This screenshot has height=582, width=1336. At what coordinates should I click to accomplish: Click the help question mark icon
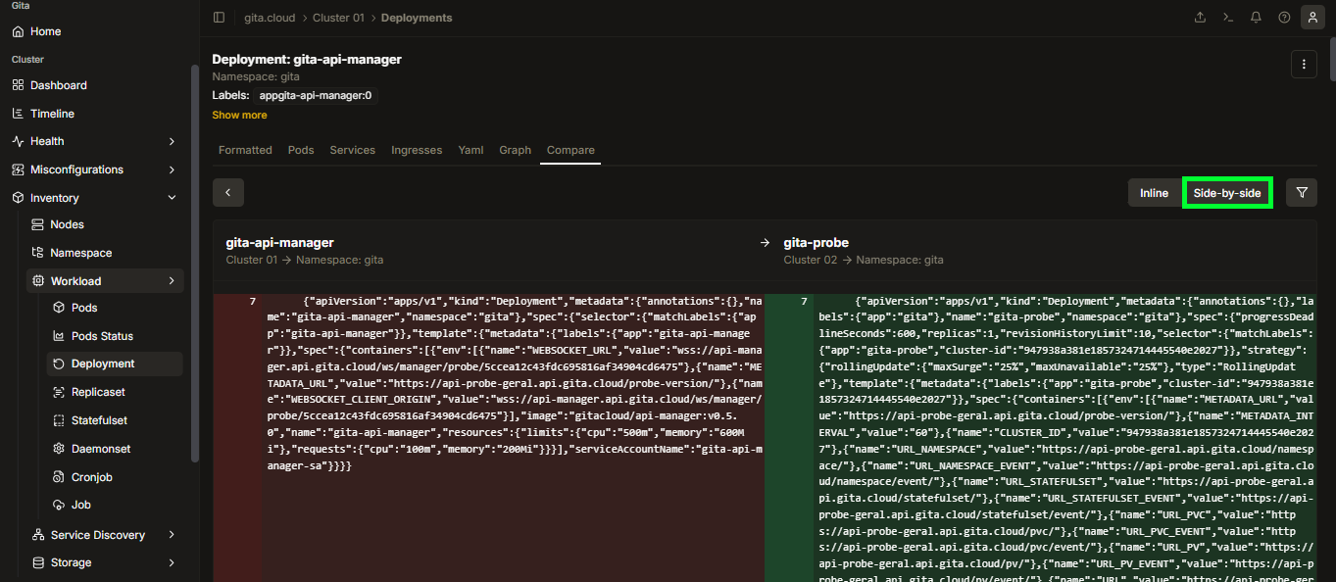point(1284,18)
